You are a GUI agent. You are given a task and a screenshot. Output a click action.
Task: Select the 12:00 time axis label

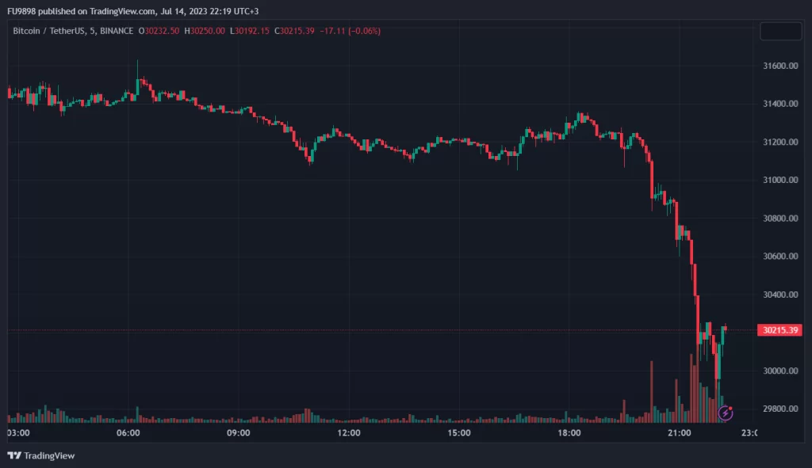(349, 433)
